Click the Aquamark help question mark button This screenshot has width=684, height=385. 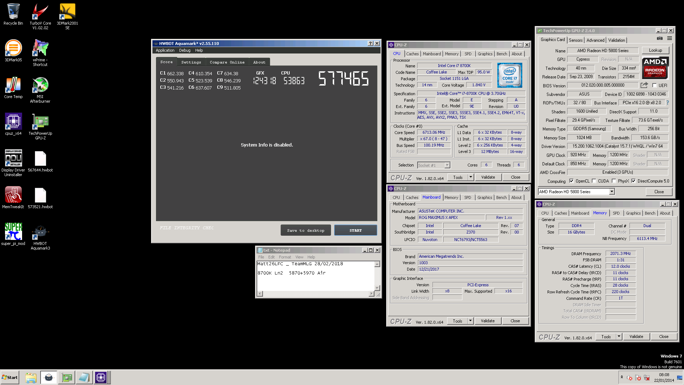click(370, 43)
